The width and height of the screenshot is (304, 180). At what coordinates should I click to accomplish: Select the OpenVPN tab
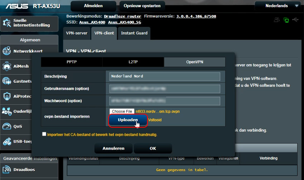coord(195,62)
